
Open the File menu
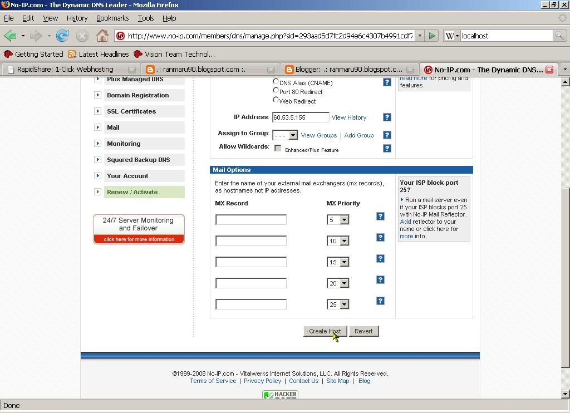click(x=9, y=18)
